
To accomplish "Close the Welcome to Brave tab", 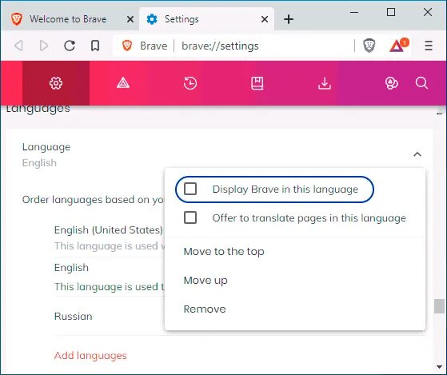I will (130, 19).
